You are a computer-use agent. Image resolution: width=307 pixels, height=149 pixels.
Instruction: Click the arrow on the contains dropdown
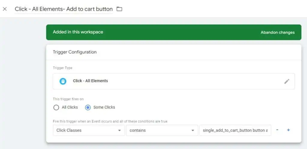(192, 130)
